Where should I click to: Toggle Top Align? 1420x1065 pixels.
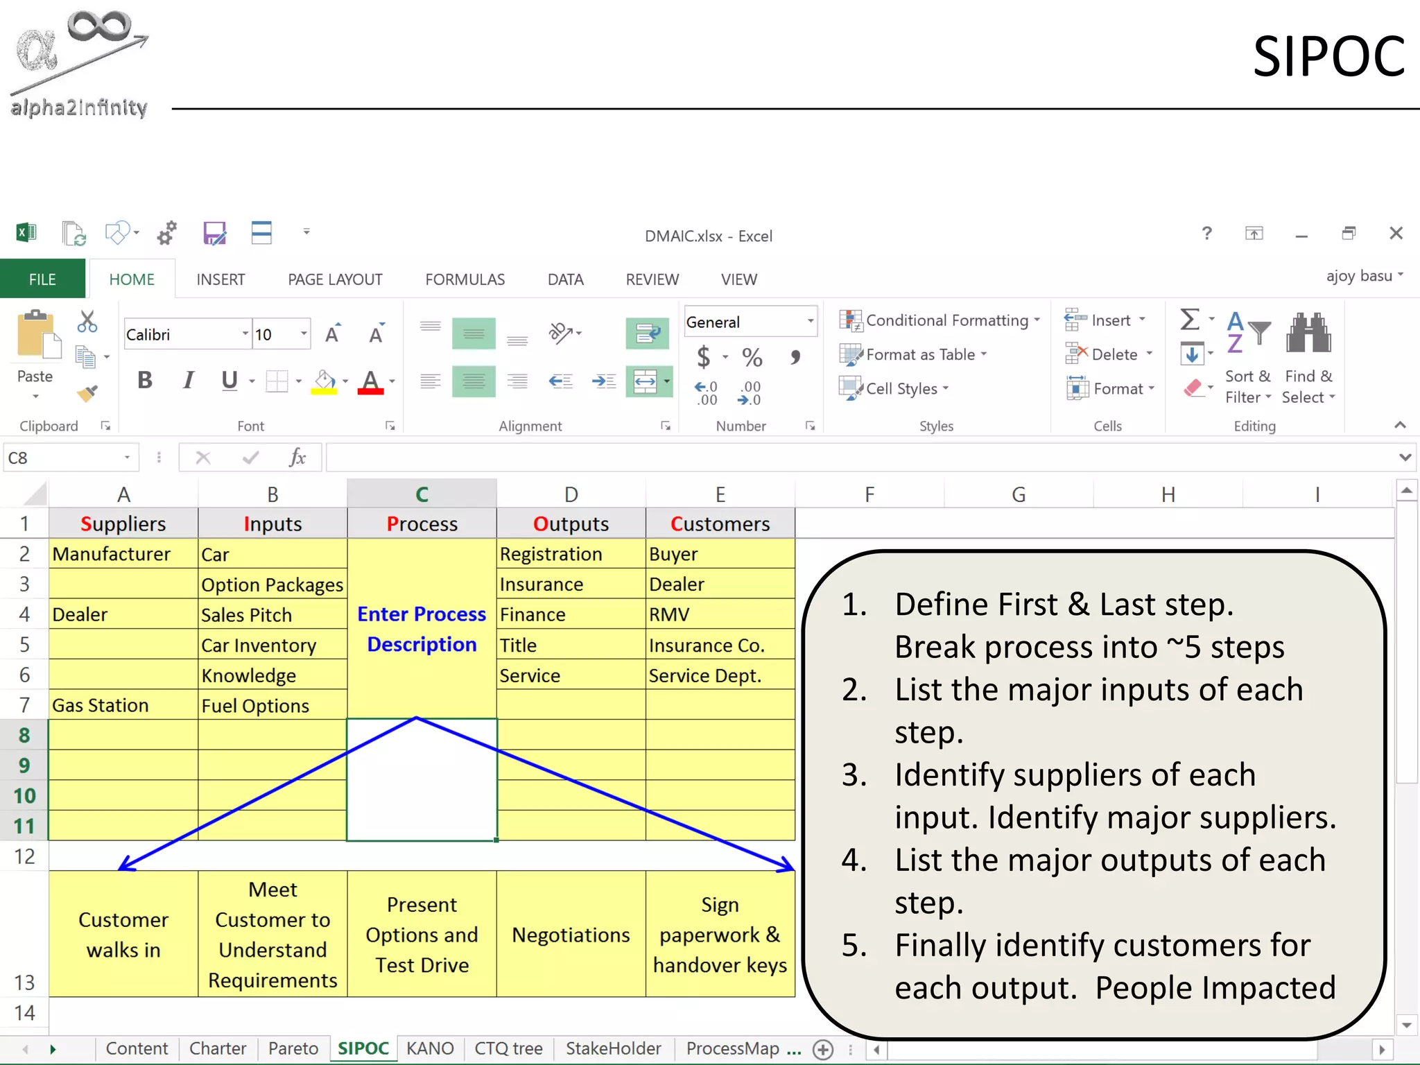click(x=431, y=327)
